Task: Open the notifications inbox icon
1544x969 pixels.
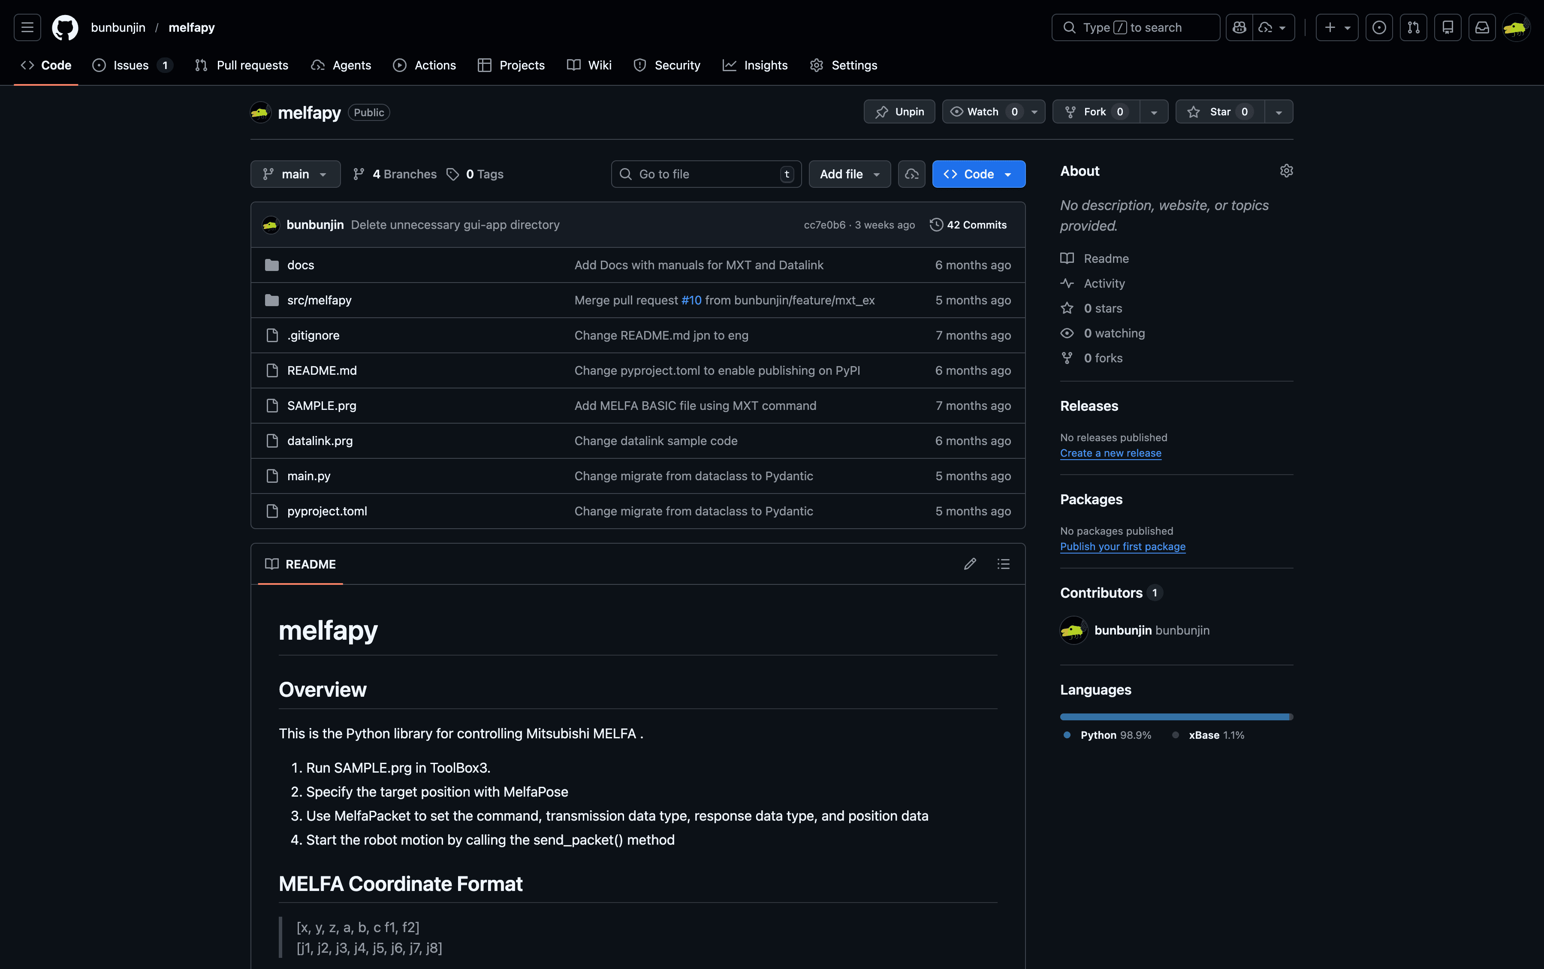Action: (x=1483, y=27)
